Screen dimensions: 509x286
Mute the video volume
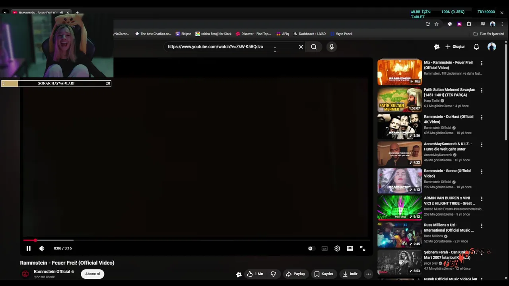42,248
